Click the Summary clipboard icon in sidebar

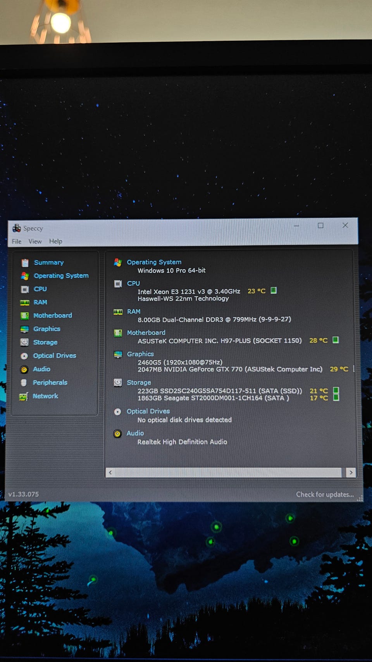25,263
